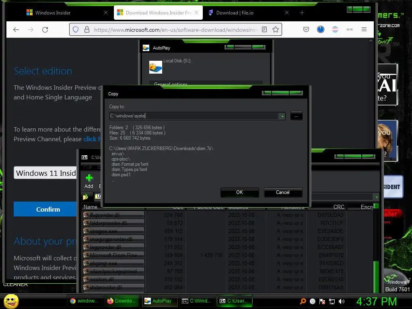
Task: Click the Local Disk (S:) drive icon
Action: (156, 67)
